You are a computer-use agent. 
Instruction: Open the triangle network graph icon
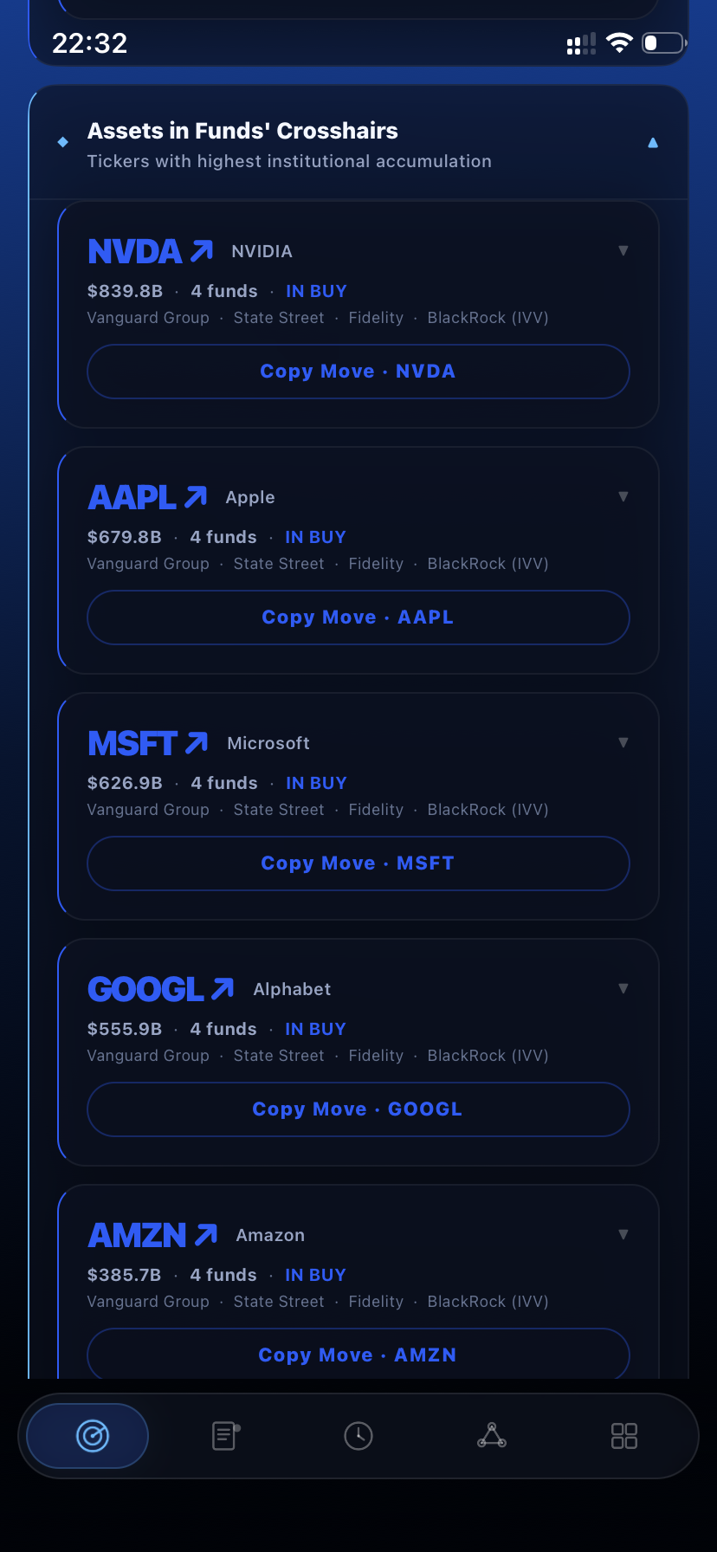(x=492, y=1435)
